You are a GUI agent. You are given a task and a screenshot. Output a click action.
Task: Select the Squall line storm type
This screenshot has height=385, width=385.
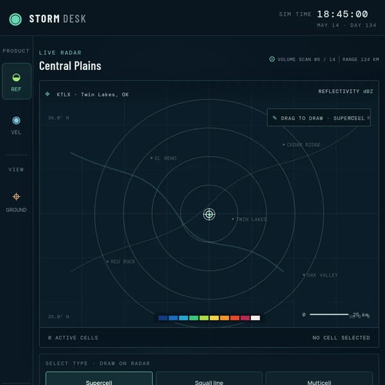[209, 379]
